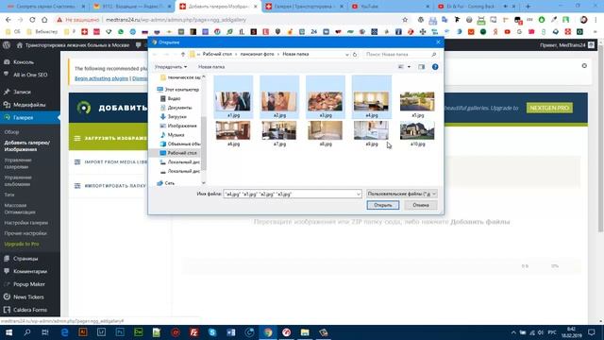Click the Отмена button
Screen dimensions: 604x340
click(421, 205)
